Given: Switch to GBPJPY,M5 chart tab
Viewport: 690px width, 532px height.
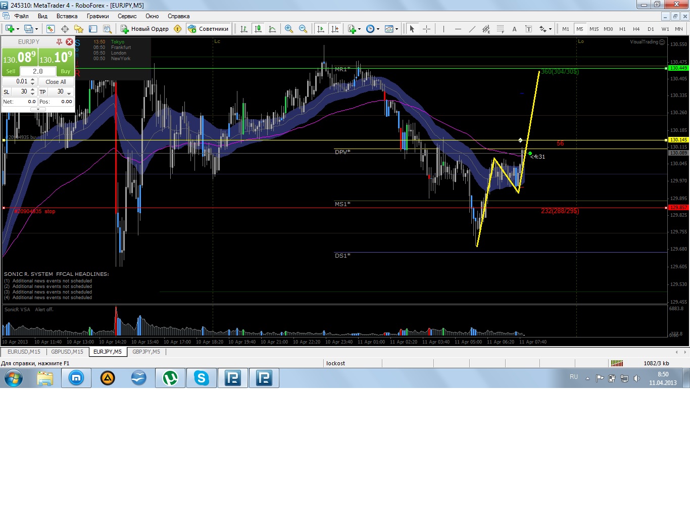Looking at the screenshot, I should tap(146, 352).
